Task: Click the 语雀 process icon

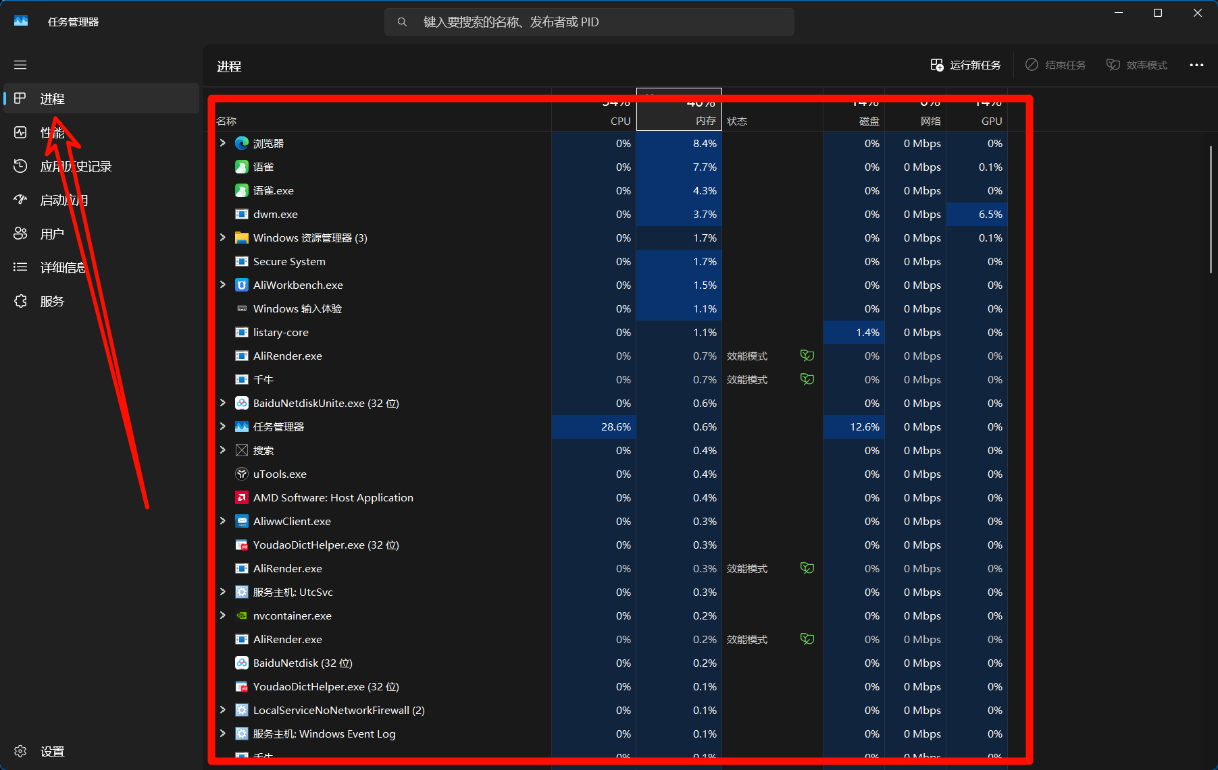Action: 242,167
